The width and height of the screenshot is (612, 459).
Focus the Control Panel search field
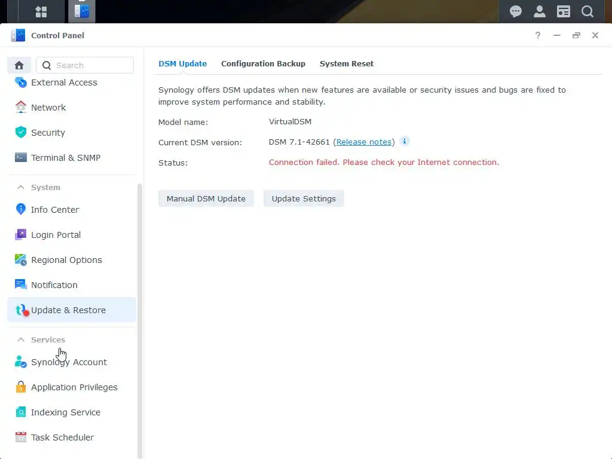(85, 65)
